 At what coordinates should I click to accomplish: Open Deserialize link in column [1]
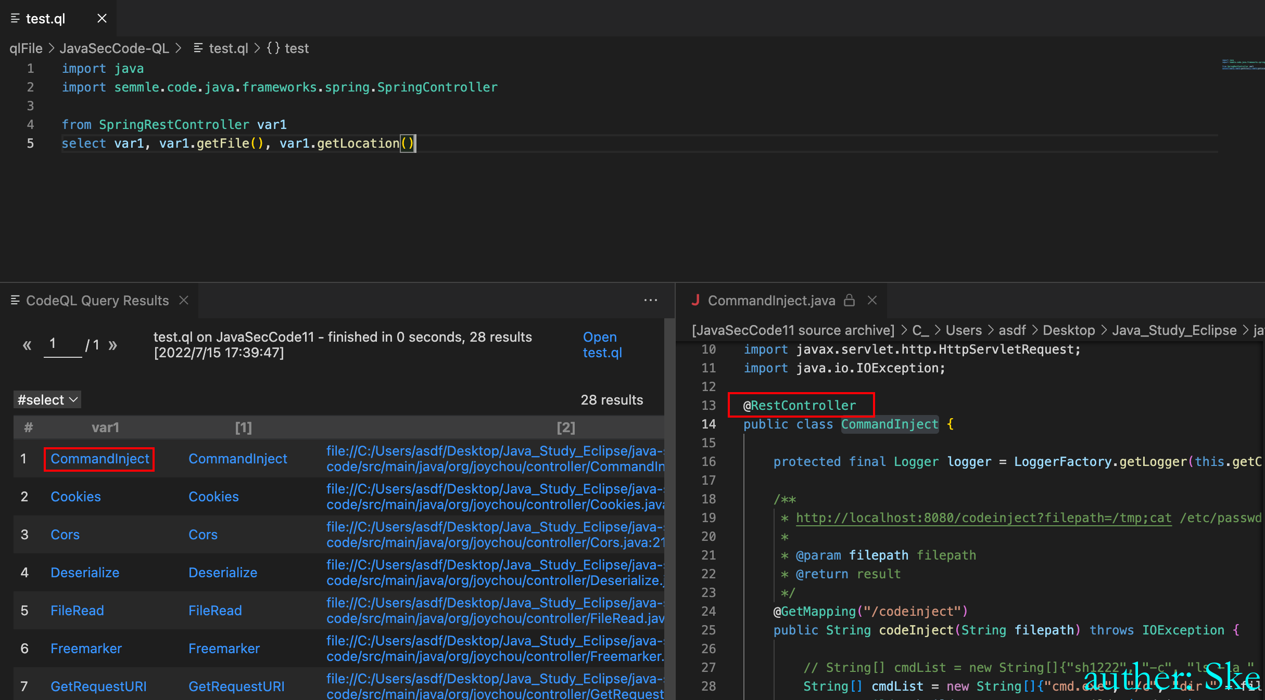(223, 573)
